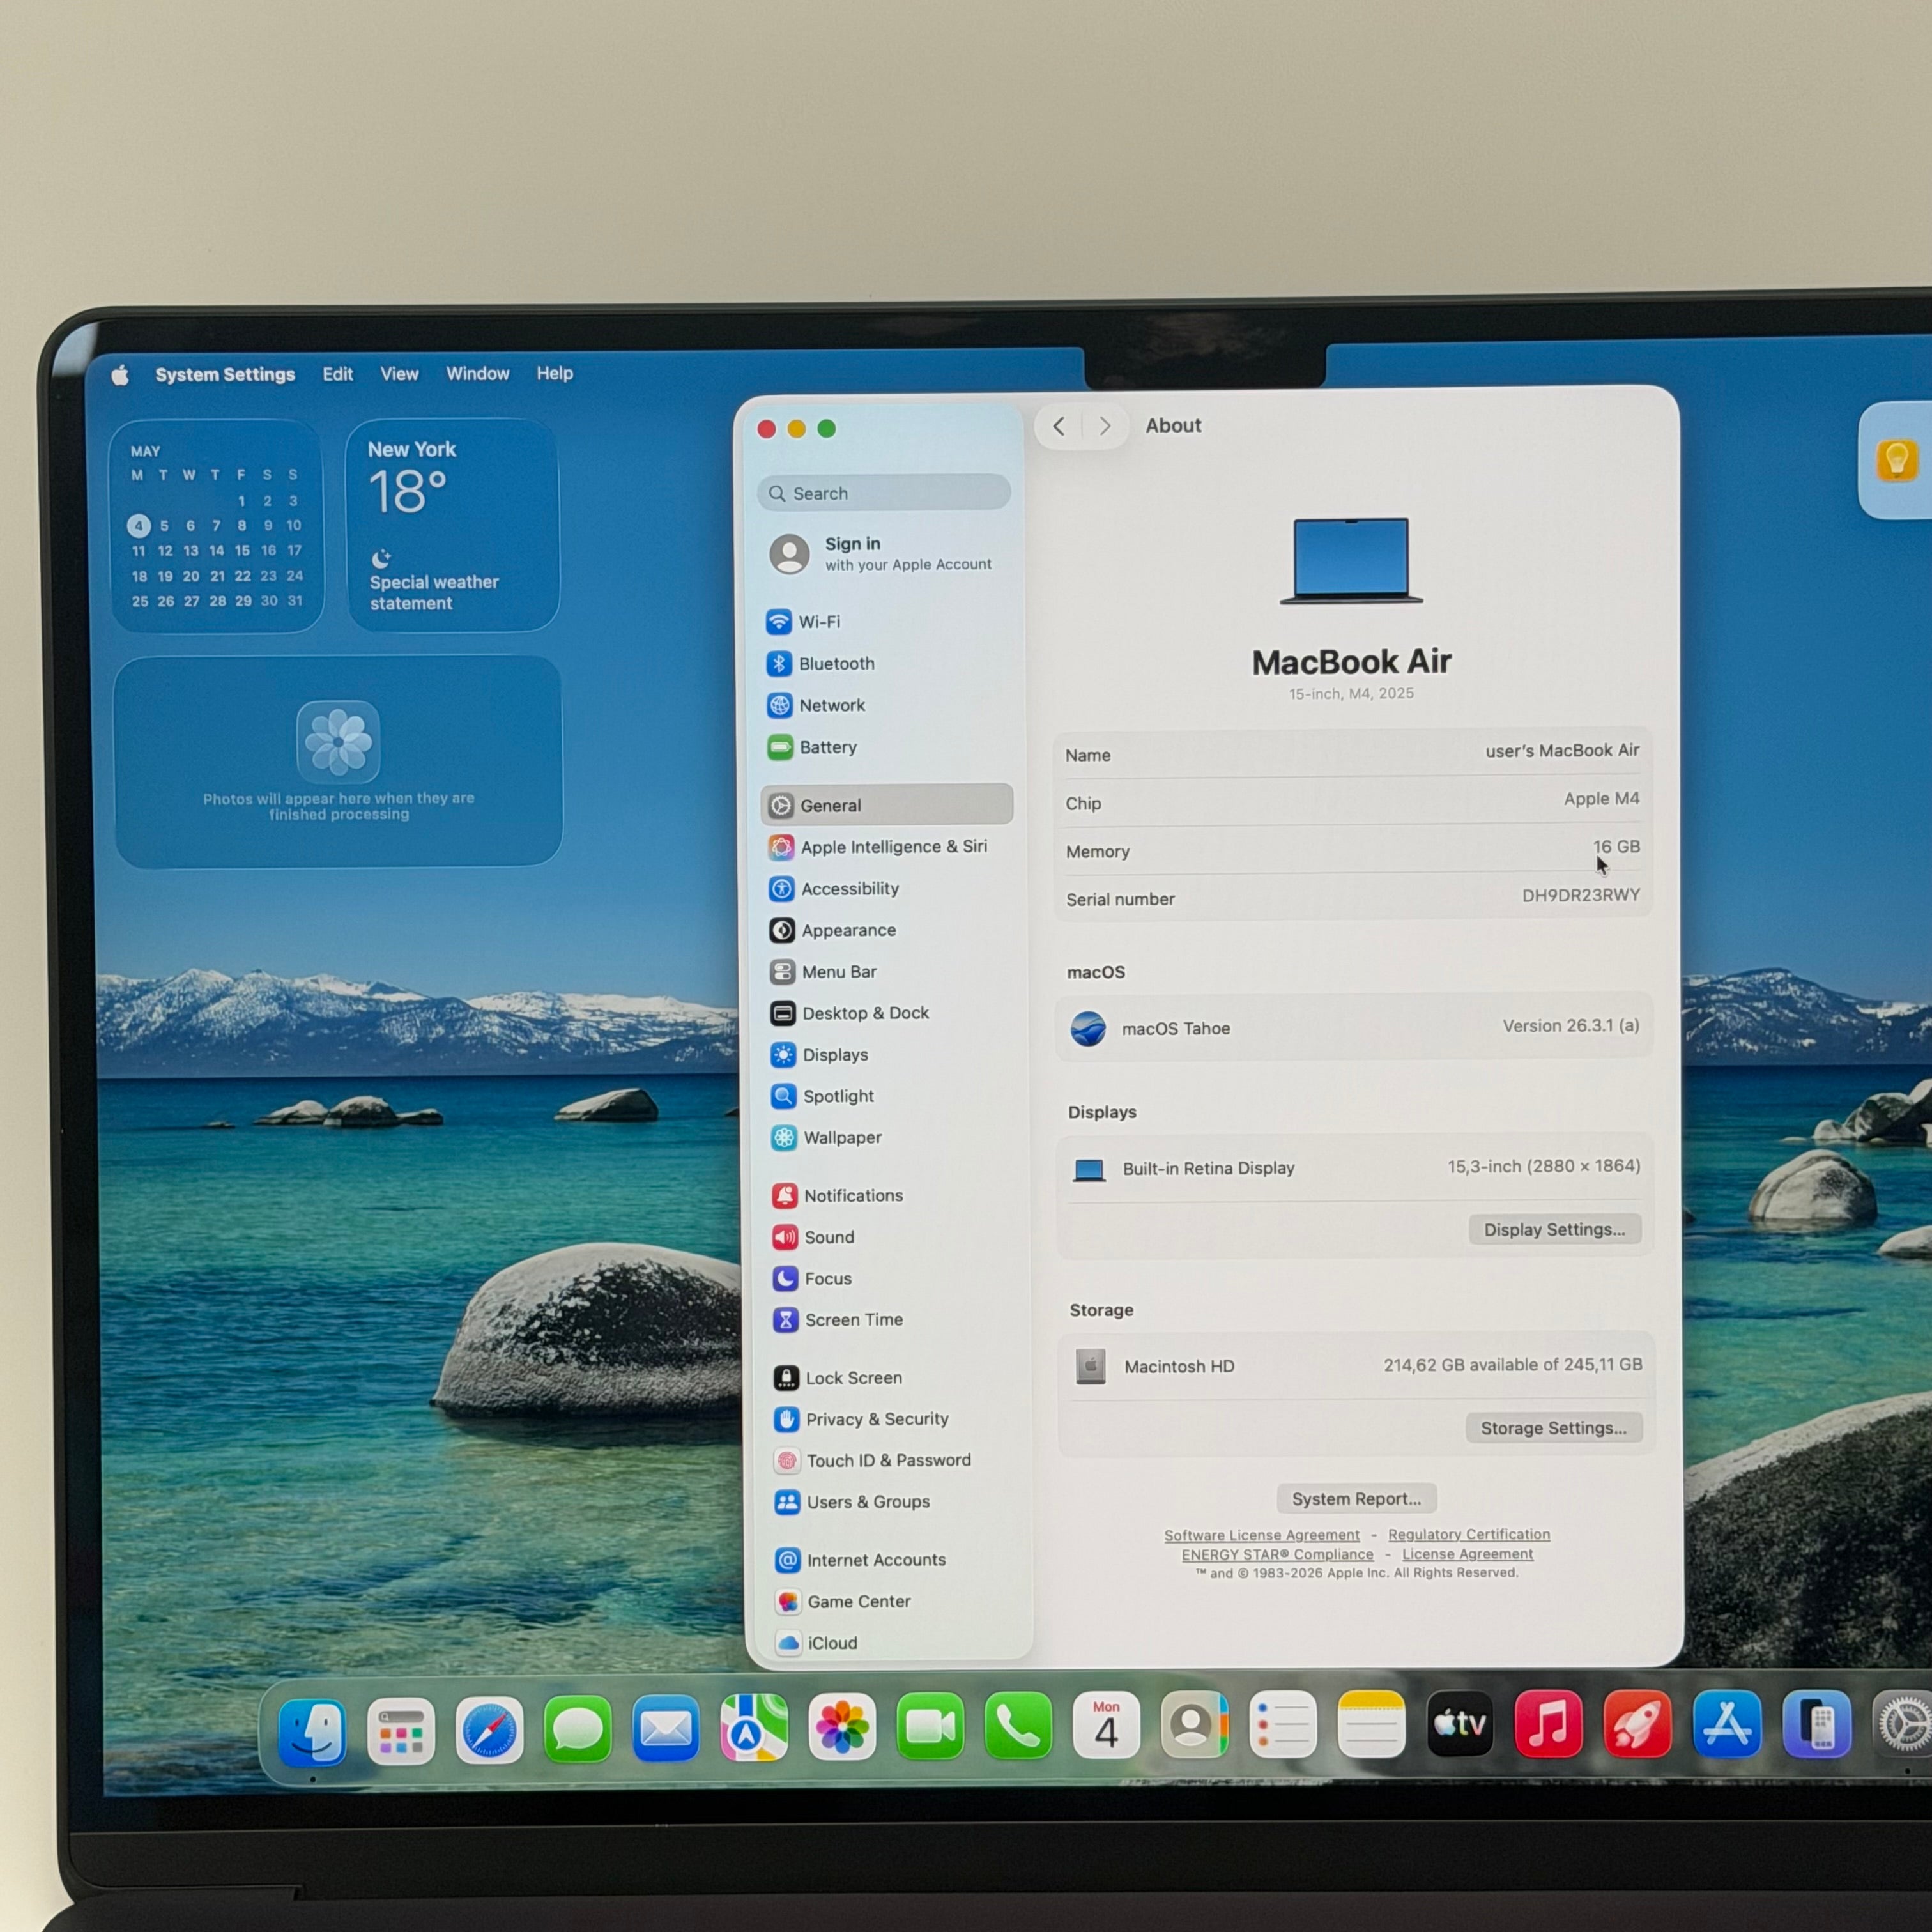Open Photos from the Dock
This screenshot has height=1932, width=1932.
842,1727
